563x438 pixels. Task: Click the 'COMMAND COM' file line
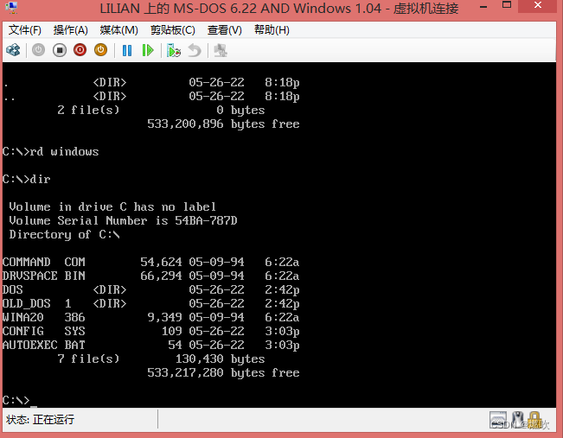click(150, 263)
